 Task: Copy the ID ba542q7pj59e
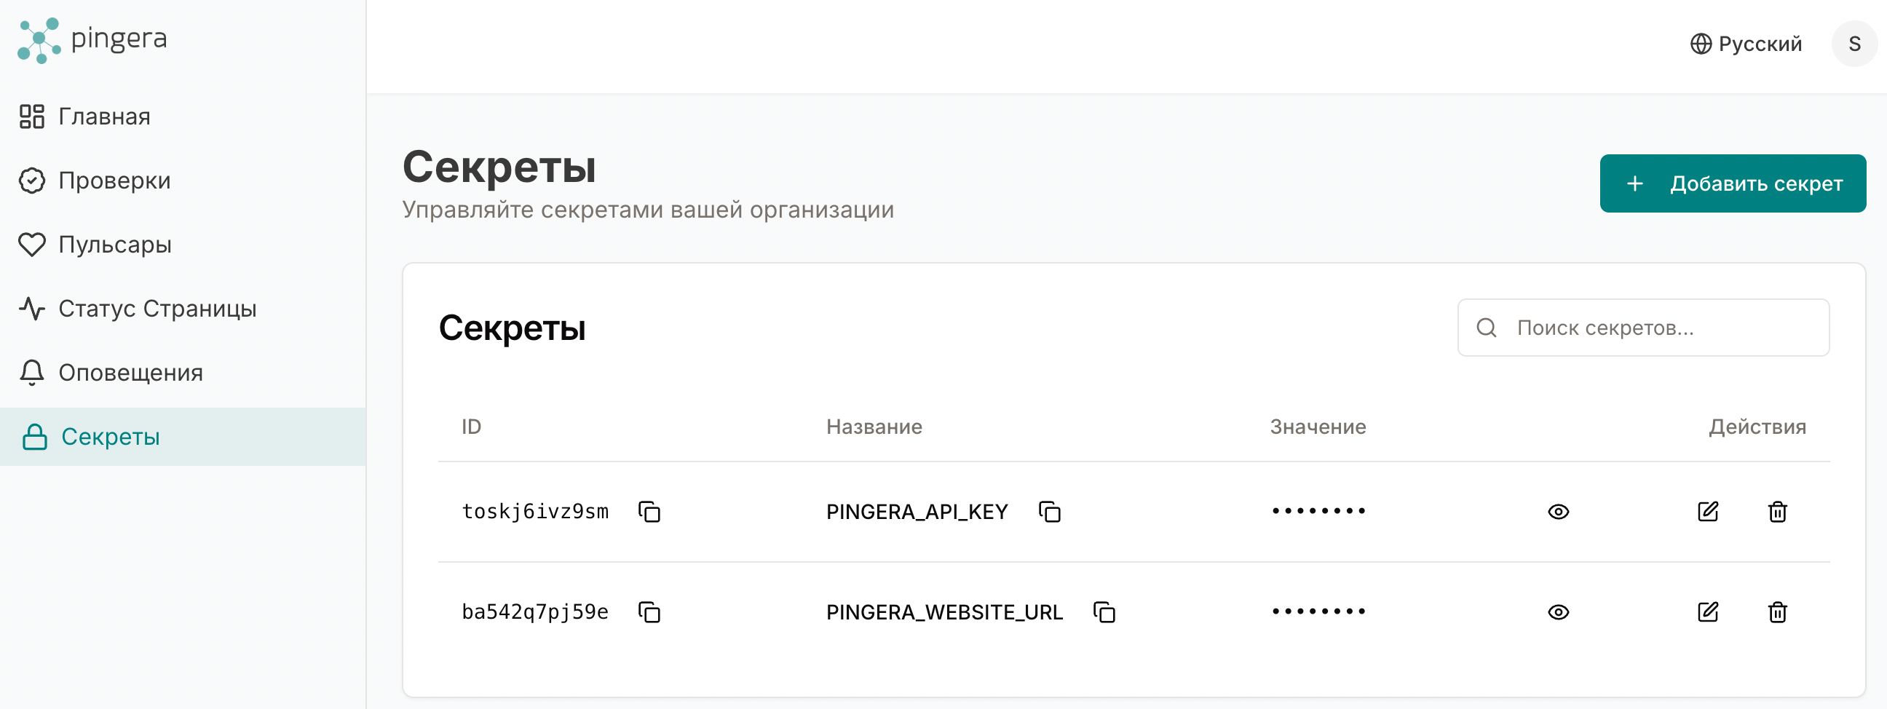point(649,611)
